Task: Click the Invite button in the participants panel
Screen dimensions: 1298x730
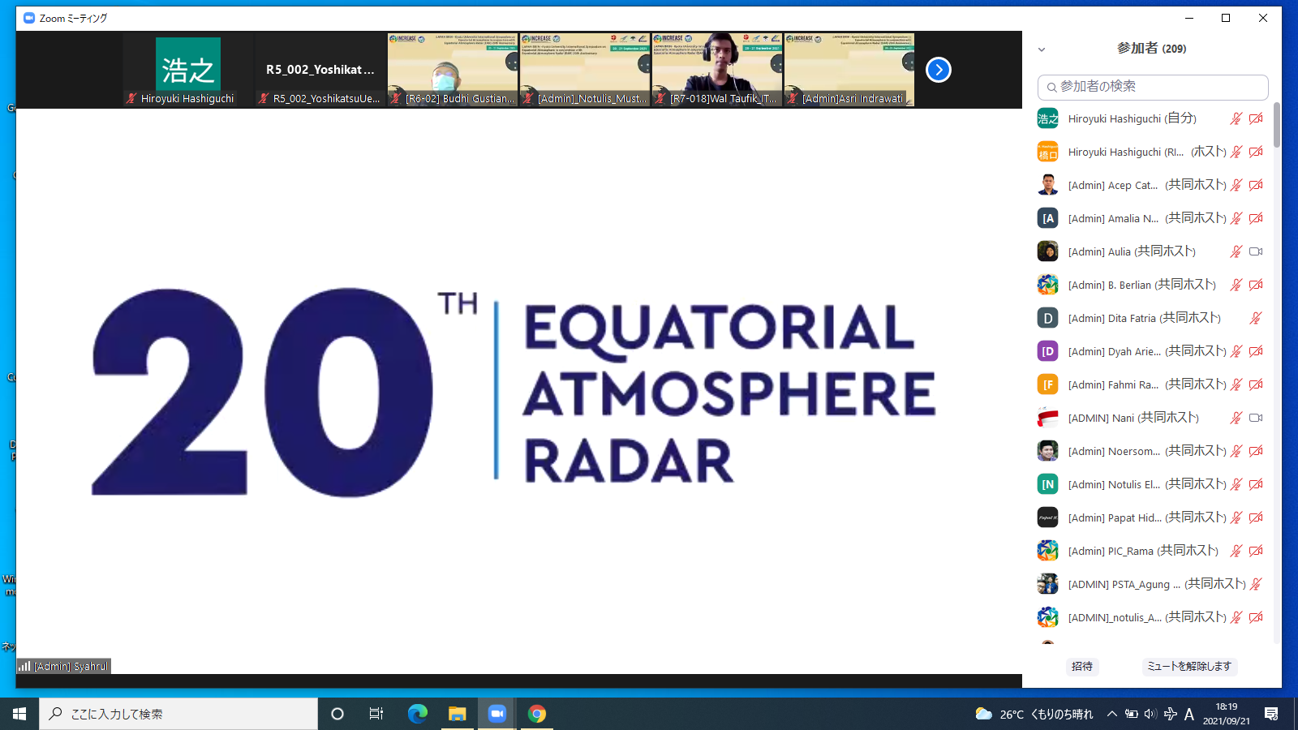Action: (1082, 666)
